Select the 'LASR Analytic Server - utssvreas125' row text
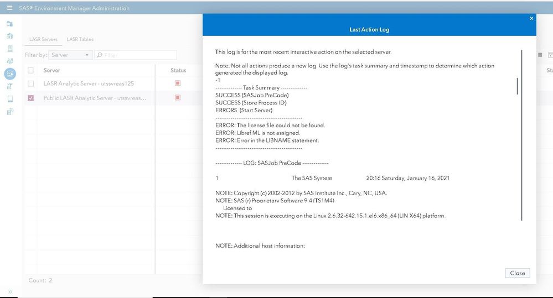 (89, 83)
